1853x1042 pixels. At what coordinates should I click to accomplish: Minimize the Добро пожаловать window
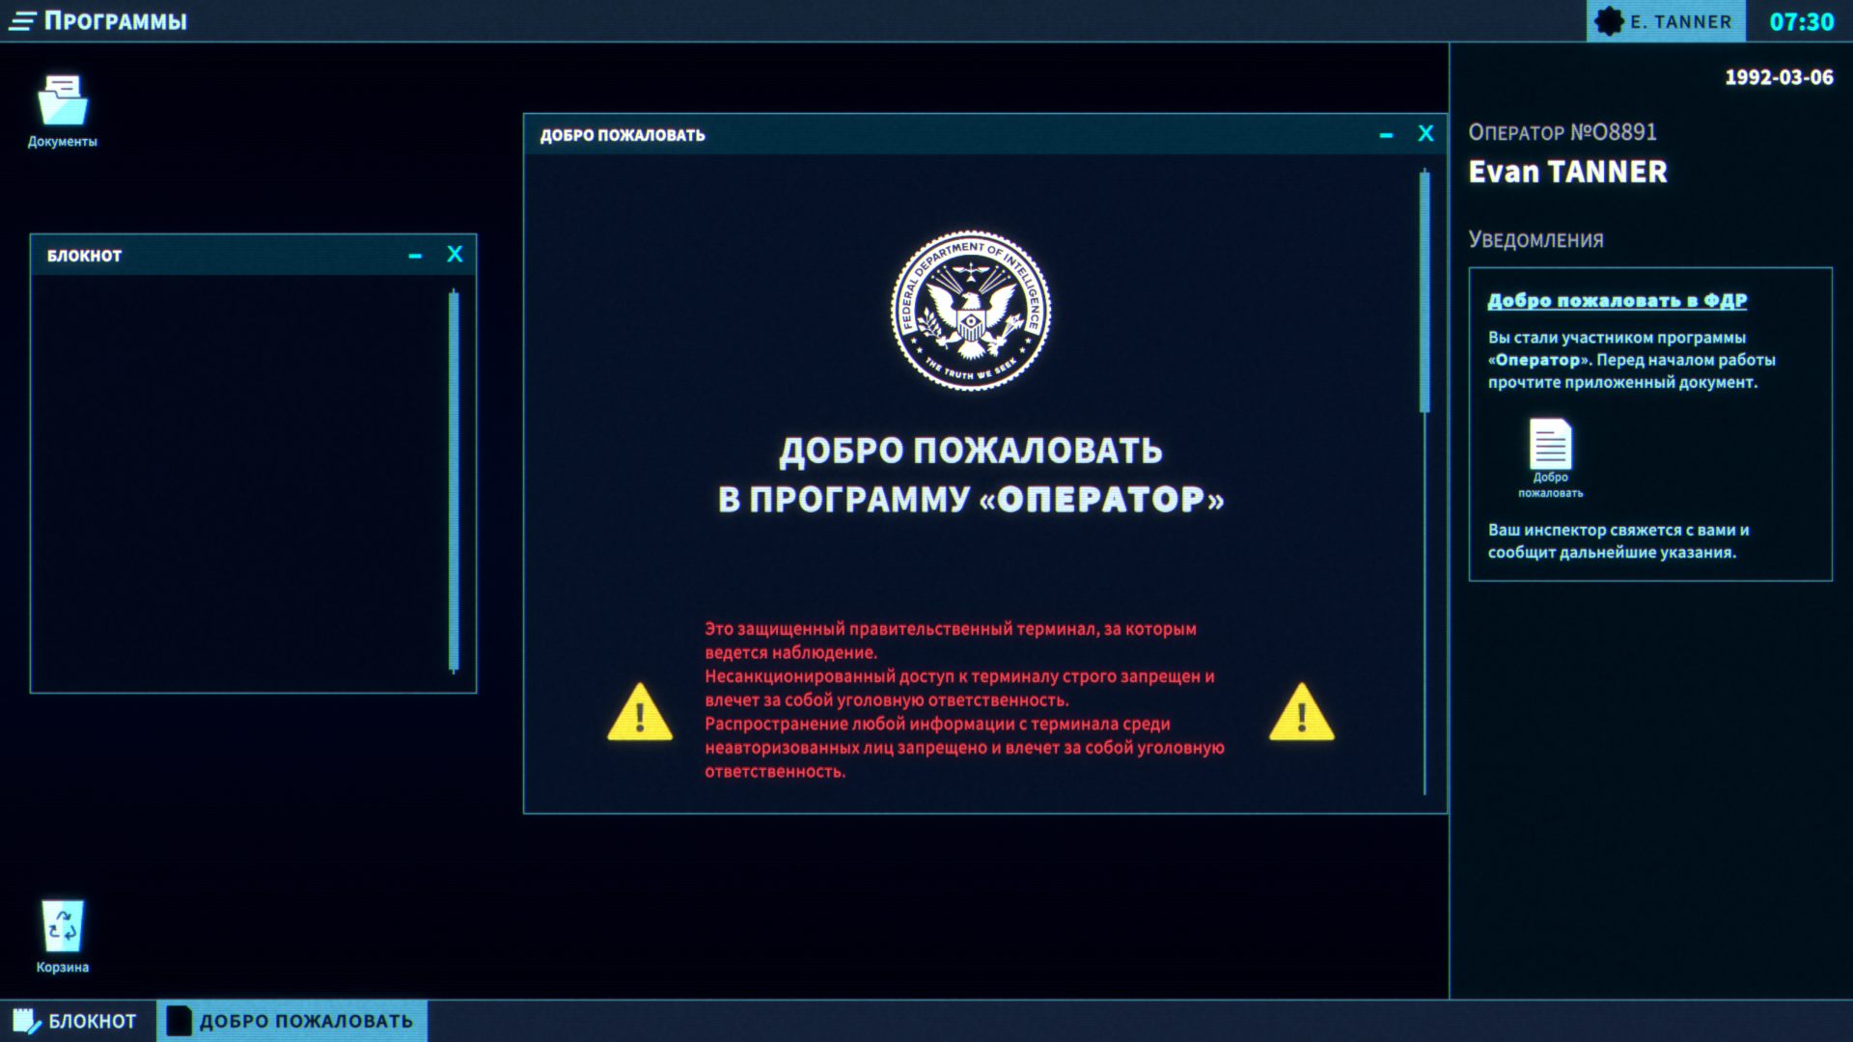click(1386, 135)
